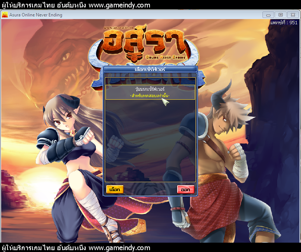Maximize the Asura Online window
The image size is (301, 252).
click(x=280, y=15)
